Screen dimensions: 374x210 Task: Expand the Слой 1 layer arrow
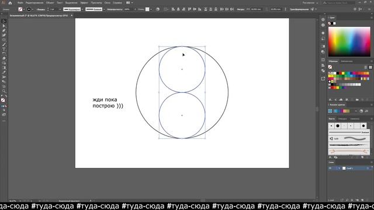pyautogui.click(x=339, y=168)
